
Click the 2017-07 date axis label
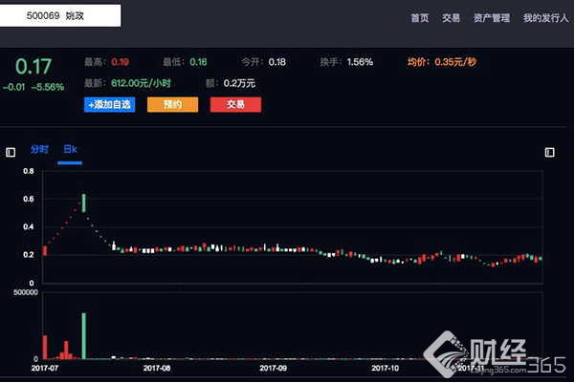tap(45, 368)
